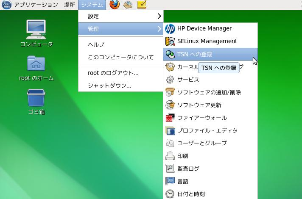The image size is (302, 199).
Task: Click シャットダウン... in System menu
Action: [x=109, y=86]
